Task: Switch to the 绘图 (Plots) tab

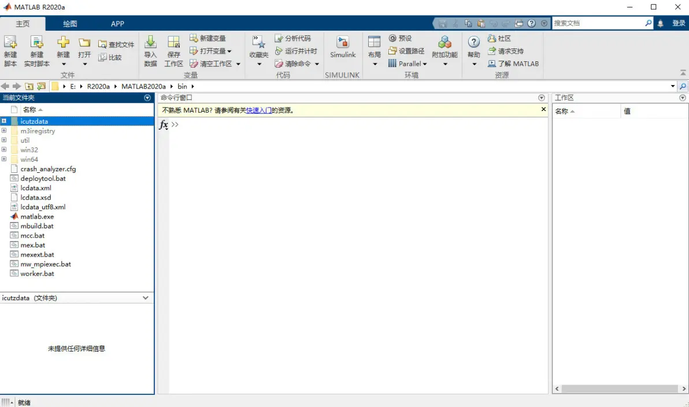Action: pyautogui.click(x=70, y=24)
